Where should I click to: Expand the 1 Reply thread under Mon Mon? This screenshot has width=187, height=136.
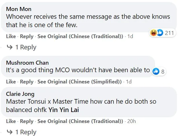(x=26, y=47)
